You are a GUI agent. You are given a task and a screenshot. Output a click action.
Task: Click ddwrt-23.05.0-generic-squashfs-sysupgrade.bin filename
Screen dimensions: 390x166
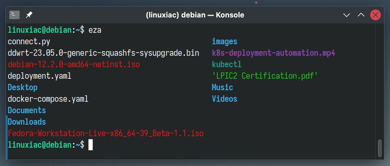click(x=103, y=53)
